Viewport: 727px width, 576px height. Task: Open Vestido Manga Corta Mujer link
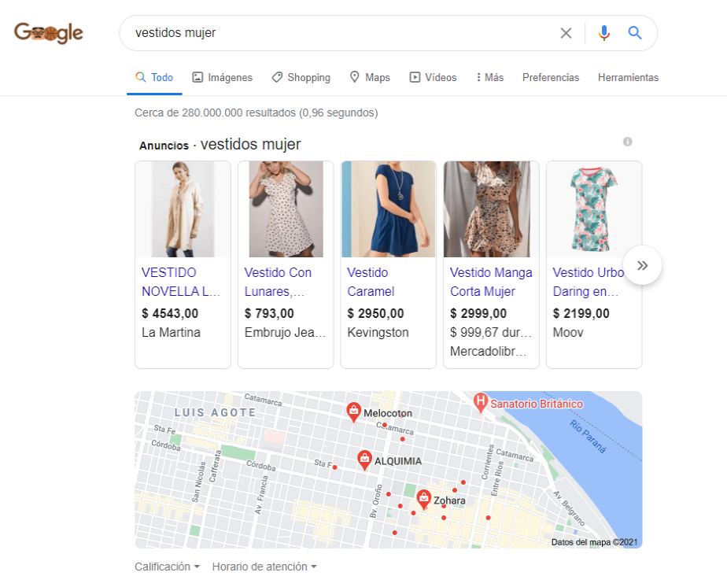point(491,282)
